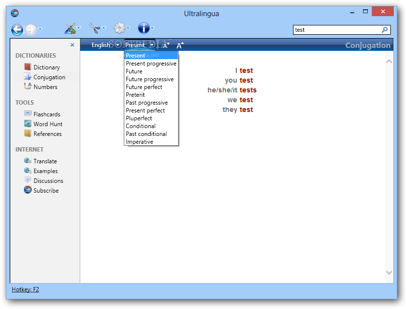This screenshot has width=407, height=309.
Task: Click the Dictionary book icon
Action: pos(27,66)
